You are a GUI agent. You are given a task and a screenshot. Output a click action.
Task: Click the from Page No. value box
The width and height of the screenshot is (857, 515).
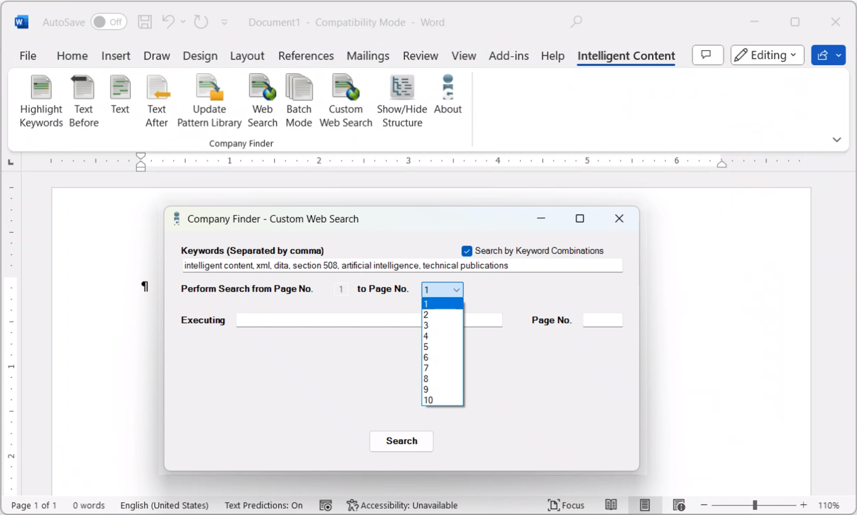point(341,289)
